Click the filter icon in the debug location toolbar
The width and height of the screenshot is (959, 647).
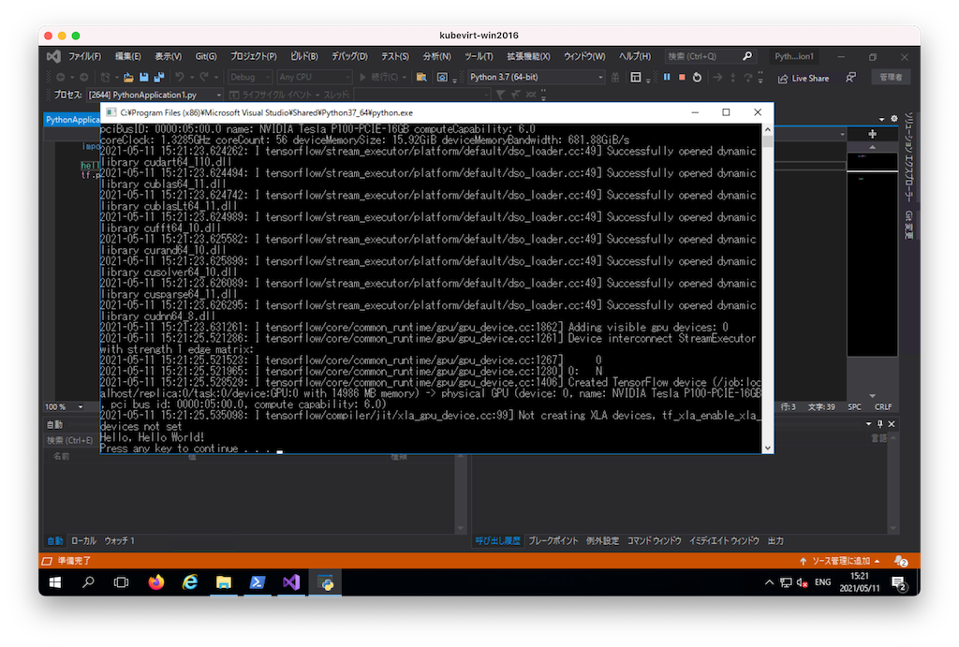pyautogui.click(x=500, y=95)
